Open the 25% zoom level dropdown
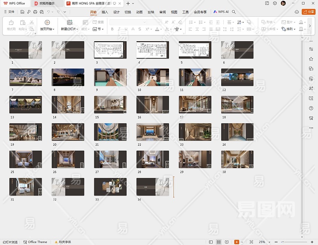This screenshot has width=318, height=245. pyautogui.click(x=263, y=242)
